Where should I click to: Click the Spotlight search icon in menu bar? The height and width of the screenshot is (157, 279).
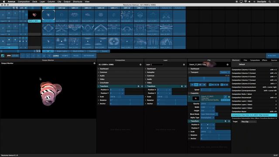270,2
